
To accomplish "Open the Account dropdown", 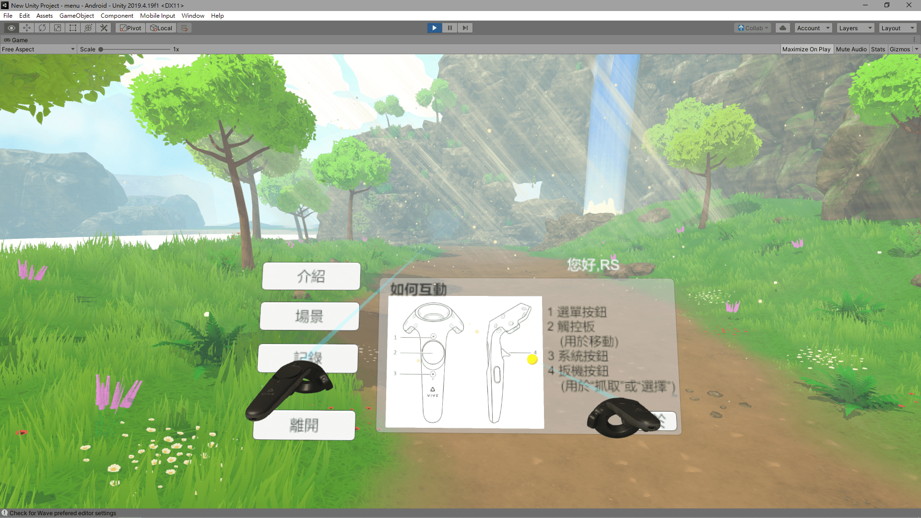I will [x=813, y=28].
